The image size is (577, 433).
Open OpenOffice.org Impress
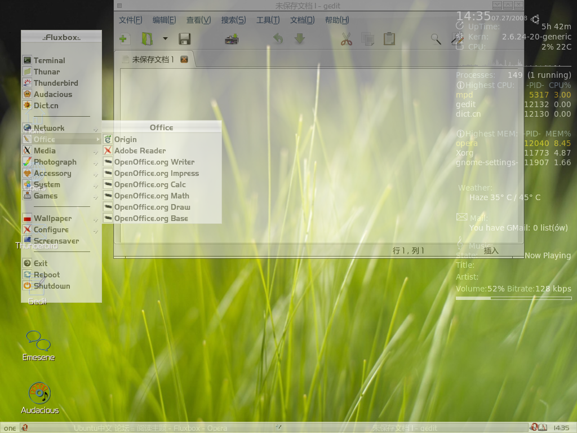(x=162, y=174)
